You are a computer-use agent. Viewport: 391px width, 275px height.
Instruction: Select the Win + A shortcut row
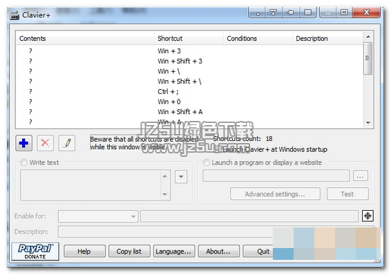pyautogui.click(x=189, y=122)
